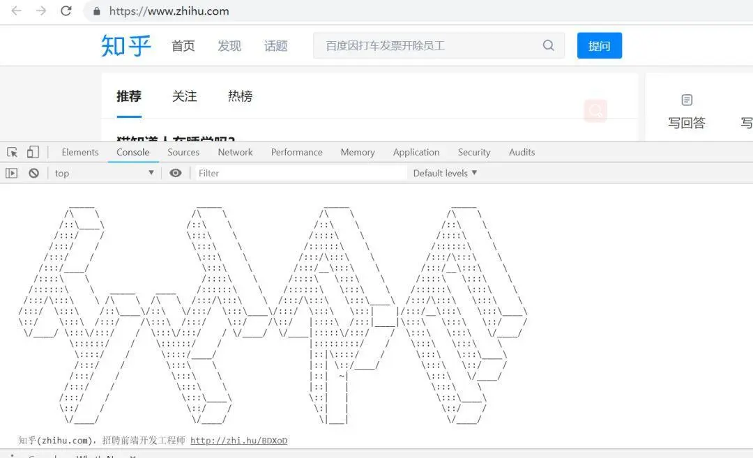Go back with the browser back arrow
The height and width of the screenshot is (458, 753).
16,10
